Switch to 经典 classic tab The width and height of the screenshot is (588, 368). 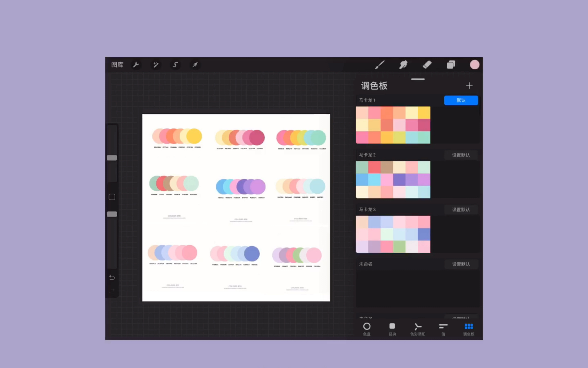392,329
